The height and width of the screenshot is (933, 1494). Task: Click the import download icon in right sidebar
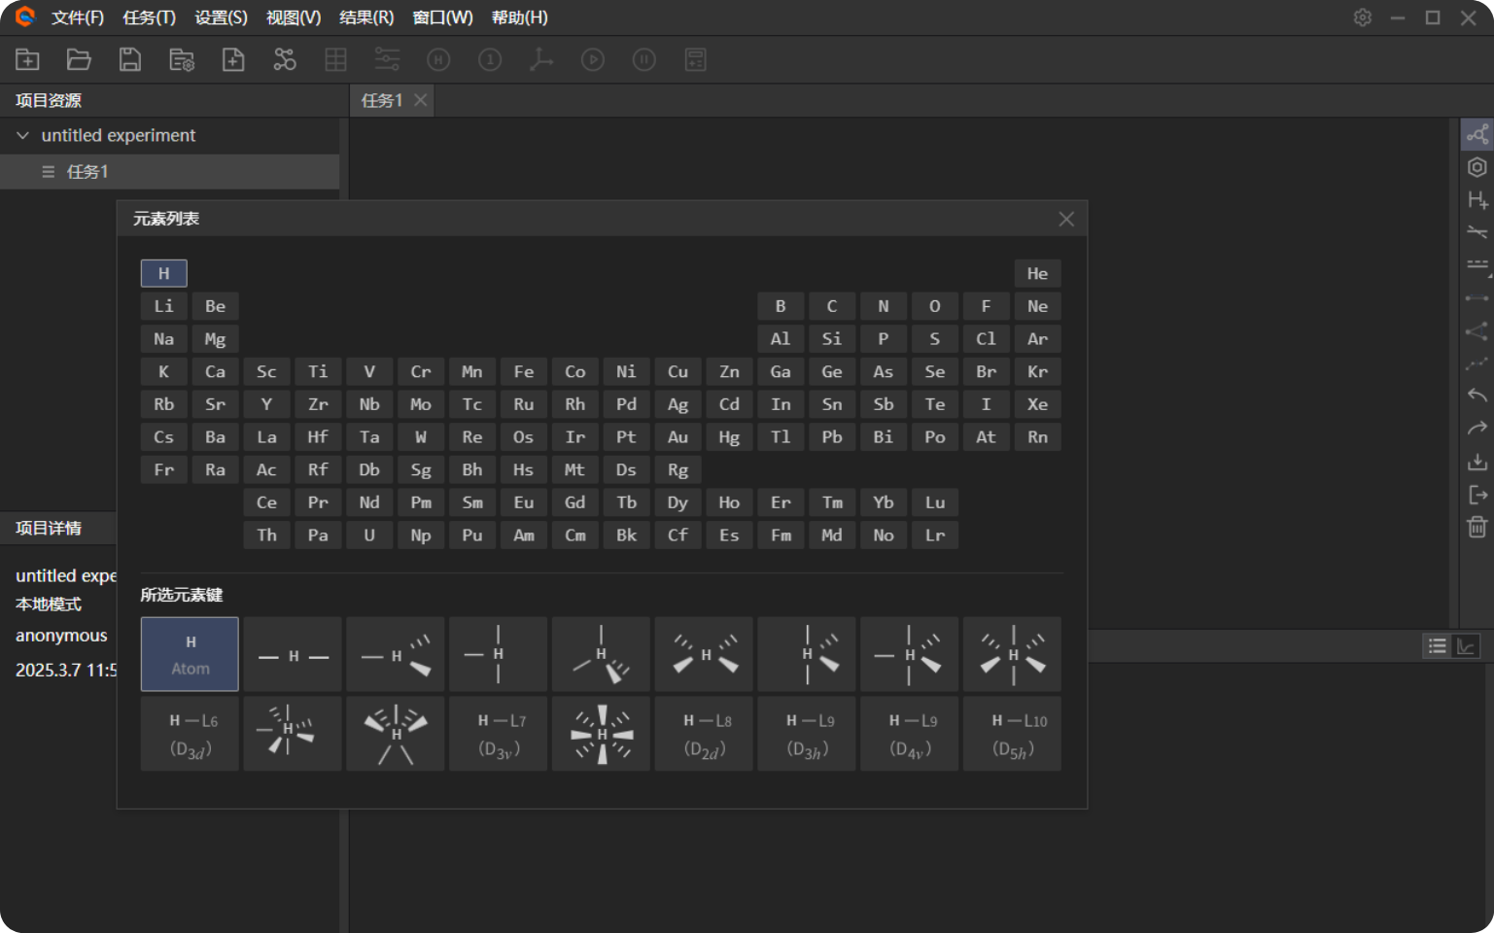click(x=1477, y=462)
